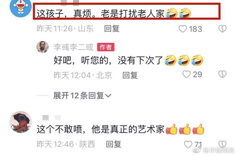Like the Shaanxi comment with 71 likes

[x=188, y=144]
